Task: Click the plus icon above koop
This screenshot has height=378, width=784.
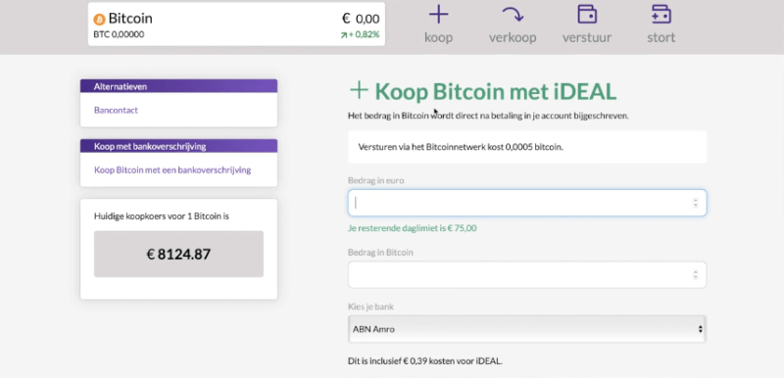Action: pos(438,14)
